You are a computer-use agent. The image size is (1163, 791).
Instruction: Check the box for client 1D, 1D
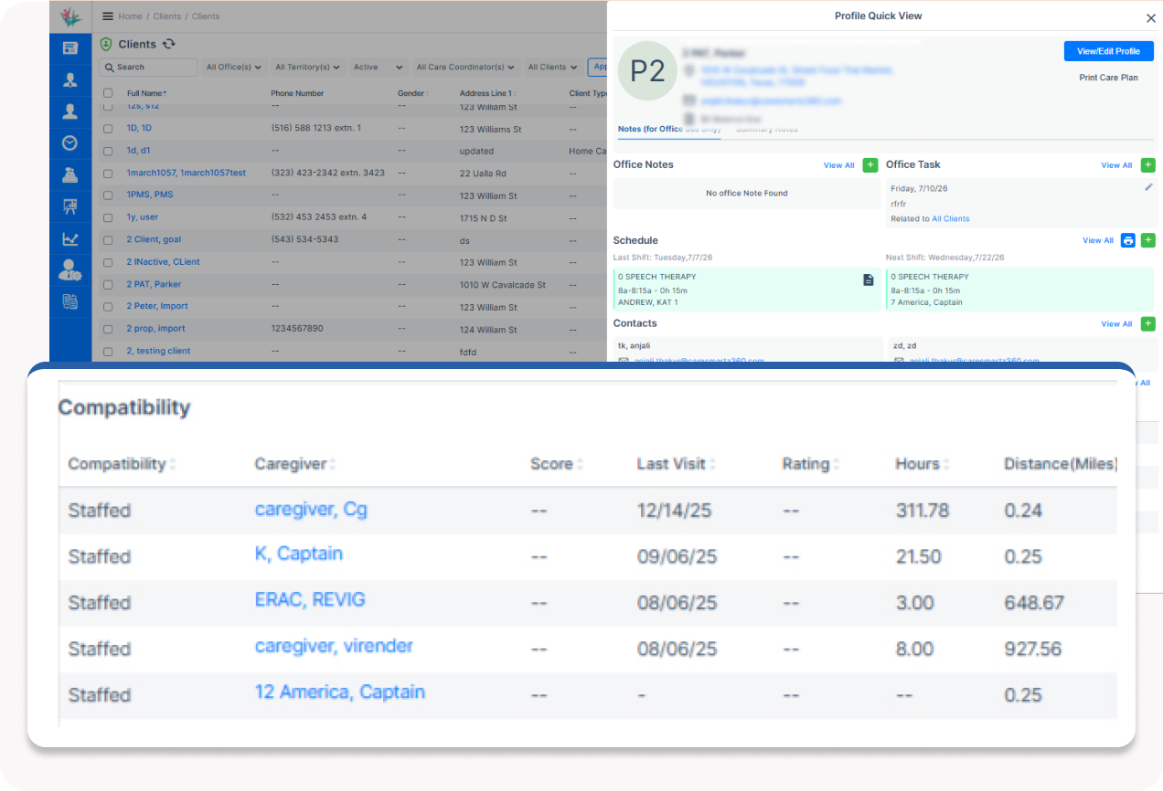[108, 129]
